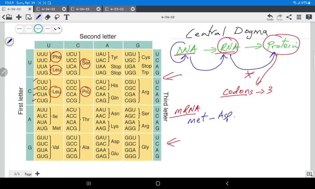This screenshot has width=315, height=189.
Task: Open Help via the question mark icon
Action: click(309, 17)
